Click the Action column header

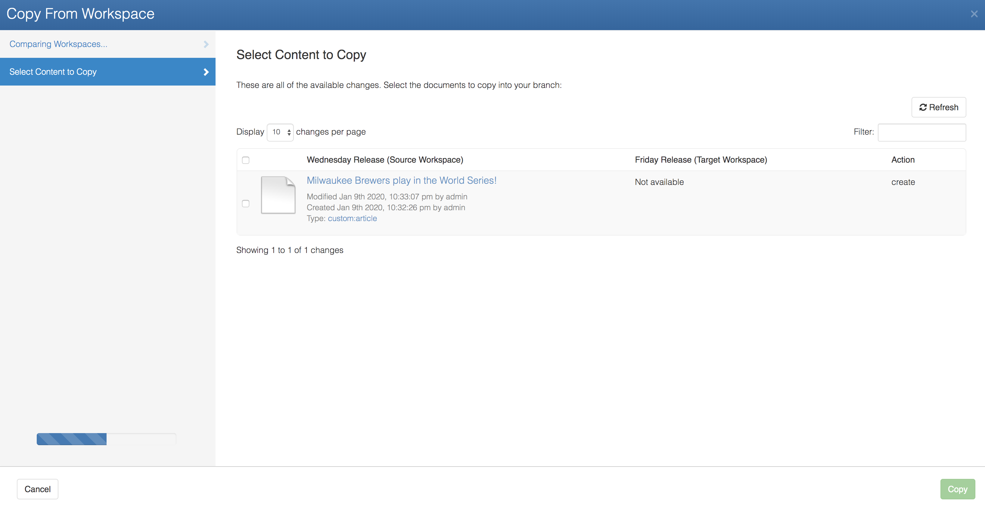[903, 160]
